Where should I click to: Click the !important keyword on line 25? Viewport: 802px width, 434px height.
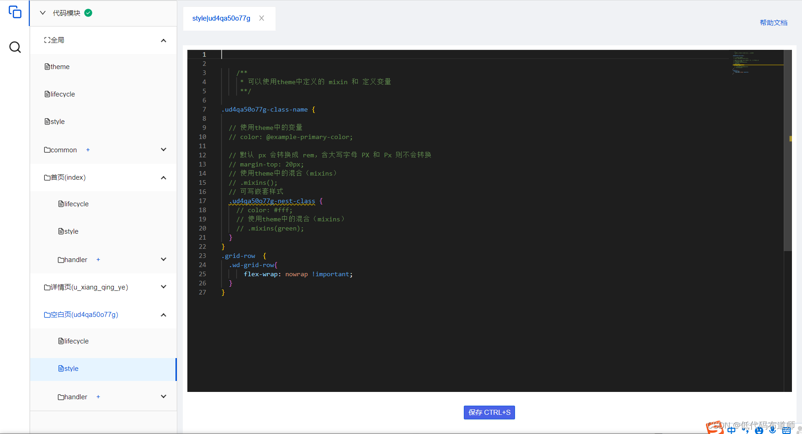(x=330, y=274)
